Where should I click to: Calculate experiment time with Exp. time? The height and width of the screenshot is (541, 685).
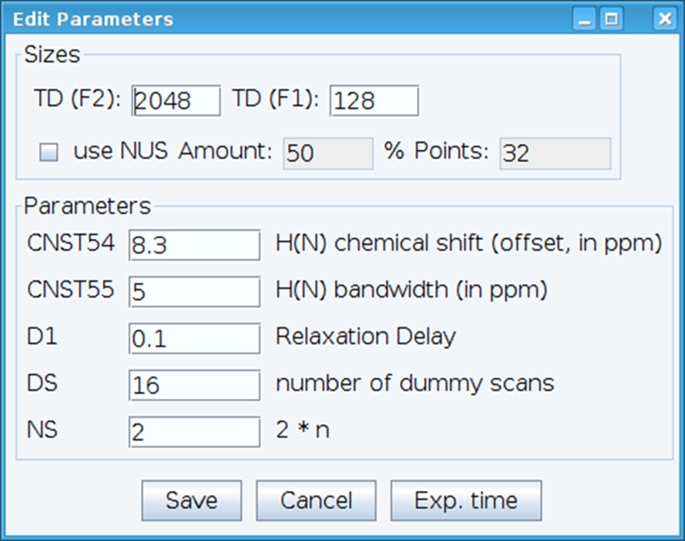coord(466,500)
